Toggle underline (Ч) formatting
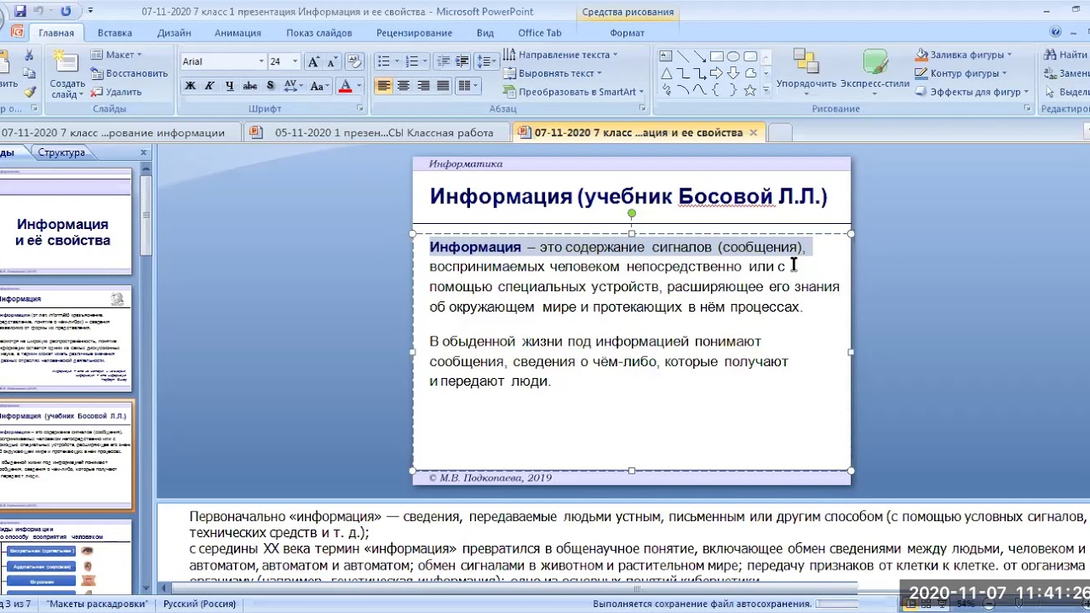This screenshot has width=1090, height=613. coord(229,86)
